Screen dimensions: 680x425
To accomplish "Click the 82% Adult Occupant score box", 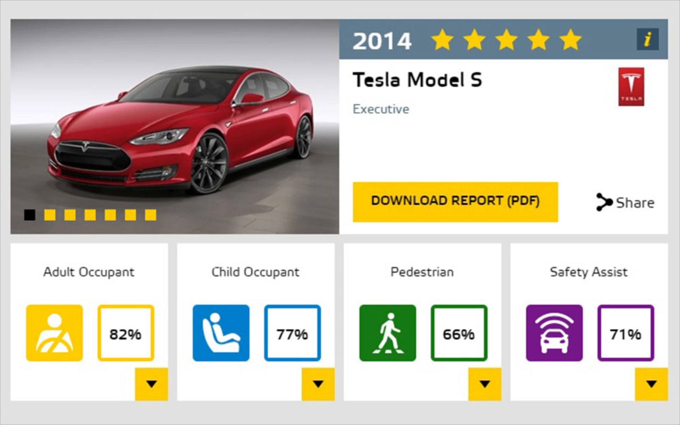I will pyautogui.click(x=126, y=333).
